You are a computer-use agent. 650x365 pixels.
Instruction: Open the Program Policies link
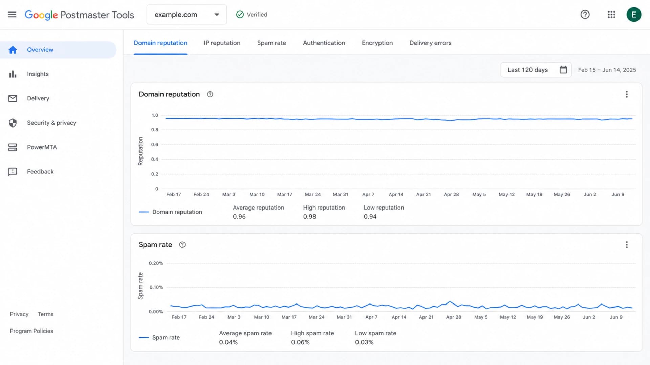click(31, 331)
